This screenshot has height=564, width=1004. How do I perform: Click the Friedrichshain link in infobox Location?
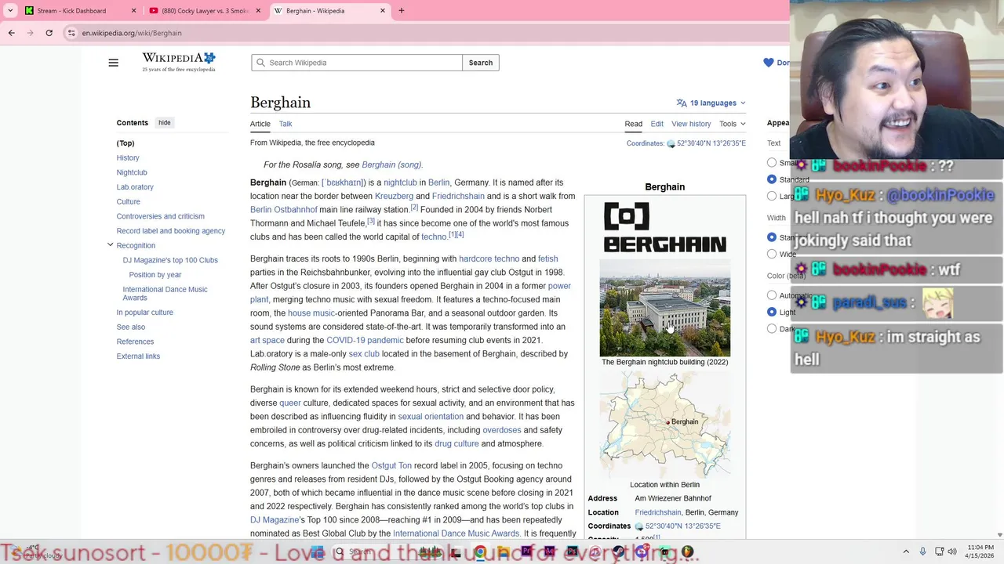(658, 512)
